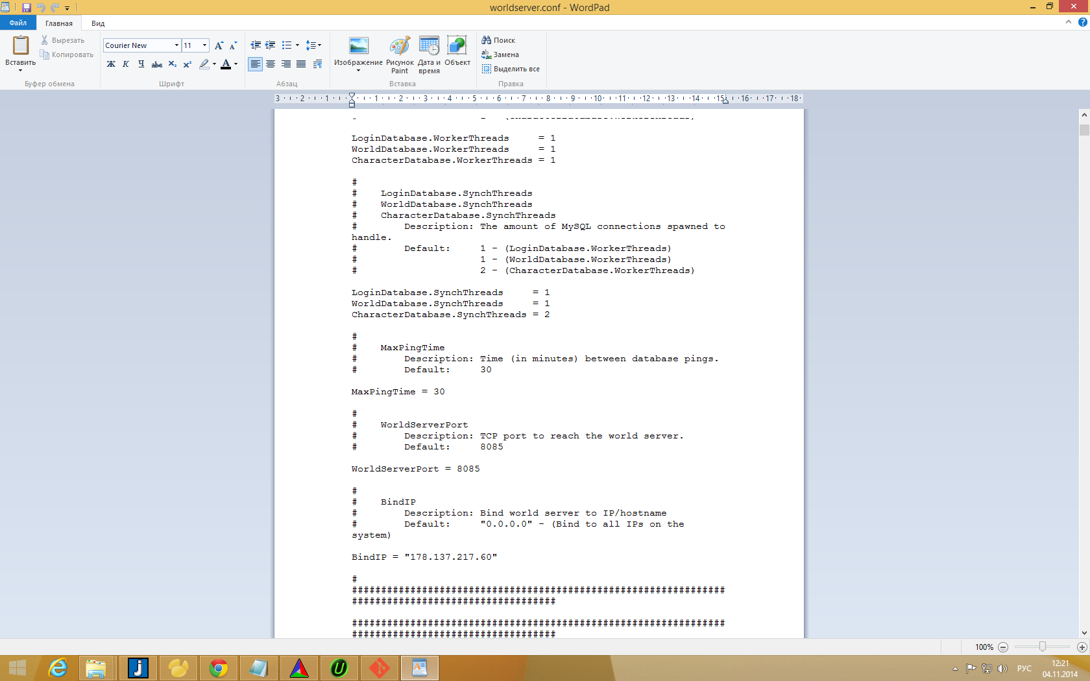
Task: Click the grow font size icon
Action: (219, 45)
